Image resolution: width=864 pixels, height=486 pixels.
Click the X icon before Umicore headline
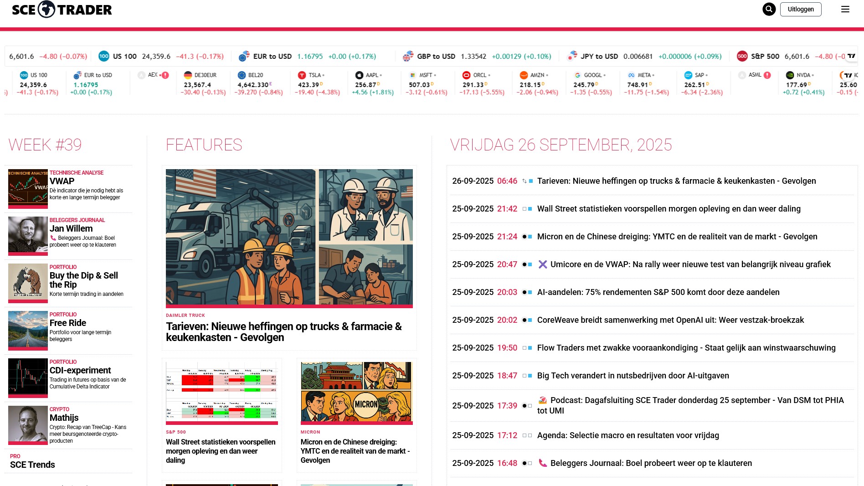click(x=542, y=264)
